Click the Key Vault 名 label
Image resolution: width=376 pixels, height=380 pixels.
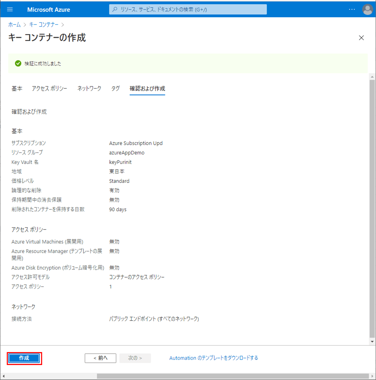click(25, 162)
